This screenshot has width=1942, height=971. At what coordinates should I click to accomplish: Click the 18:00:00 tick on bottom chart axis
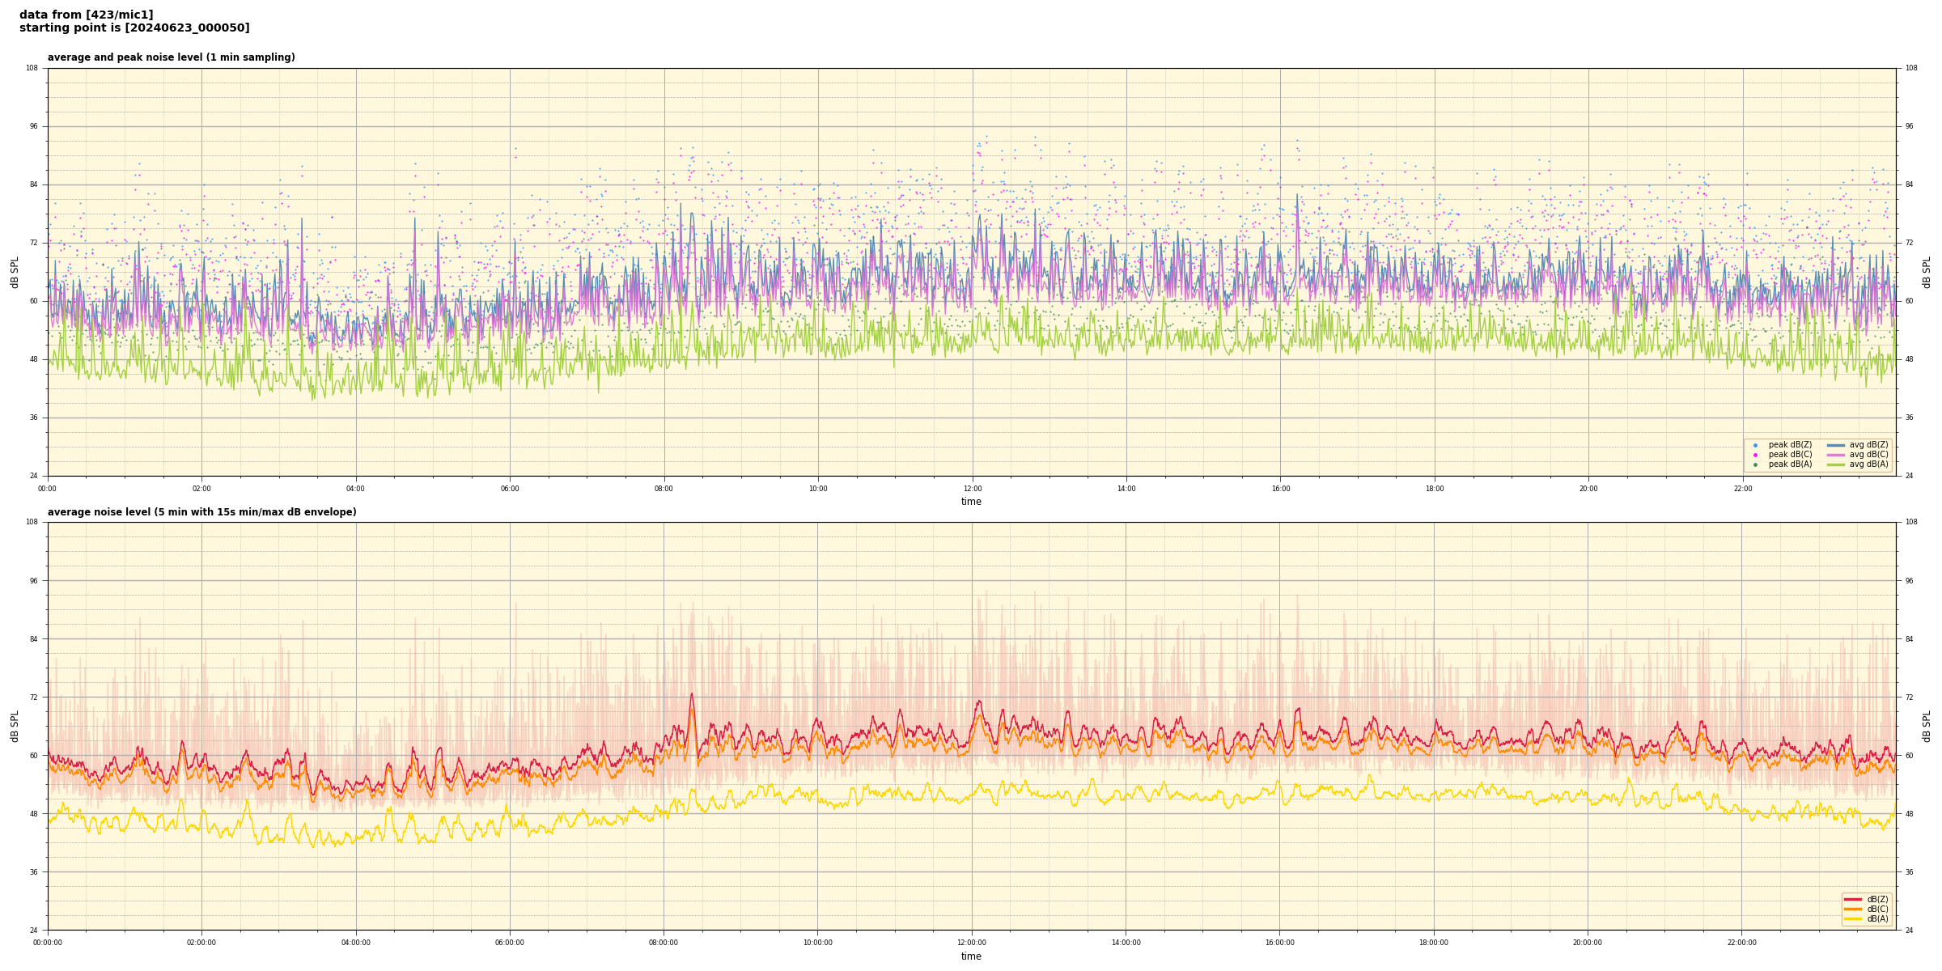[x=1434, y=943]
